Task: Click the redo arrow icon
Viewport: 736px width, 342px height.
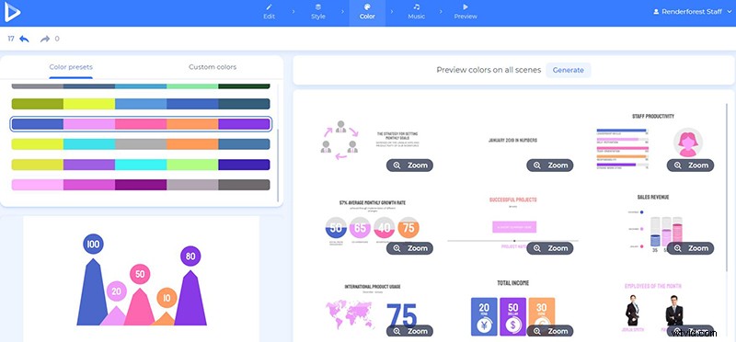Action: [x=45, y=39]
